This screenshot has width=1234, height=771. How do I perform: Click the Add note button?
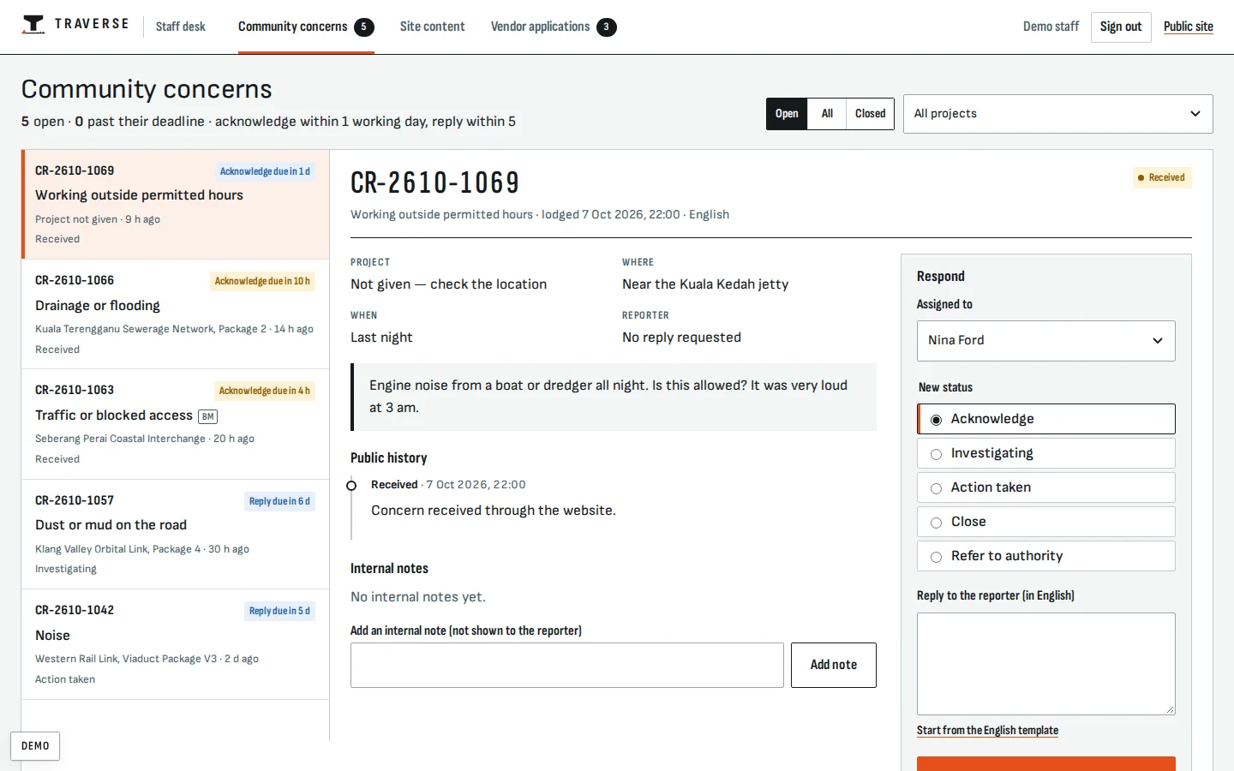tap(834, 665)
